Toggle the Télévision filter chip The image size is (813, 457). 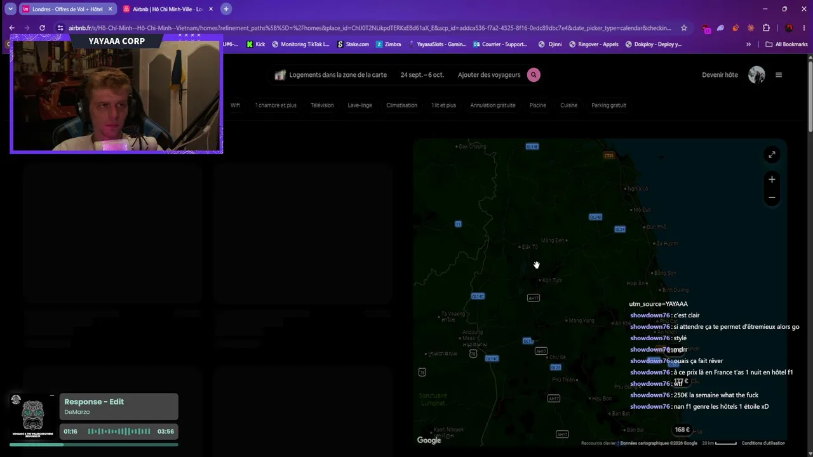pos(322,105)
